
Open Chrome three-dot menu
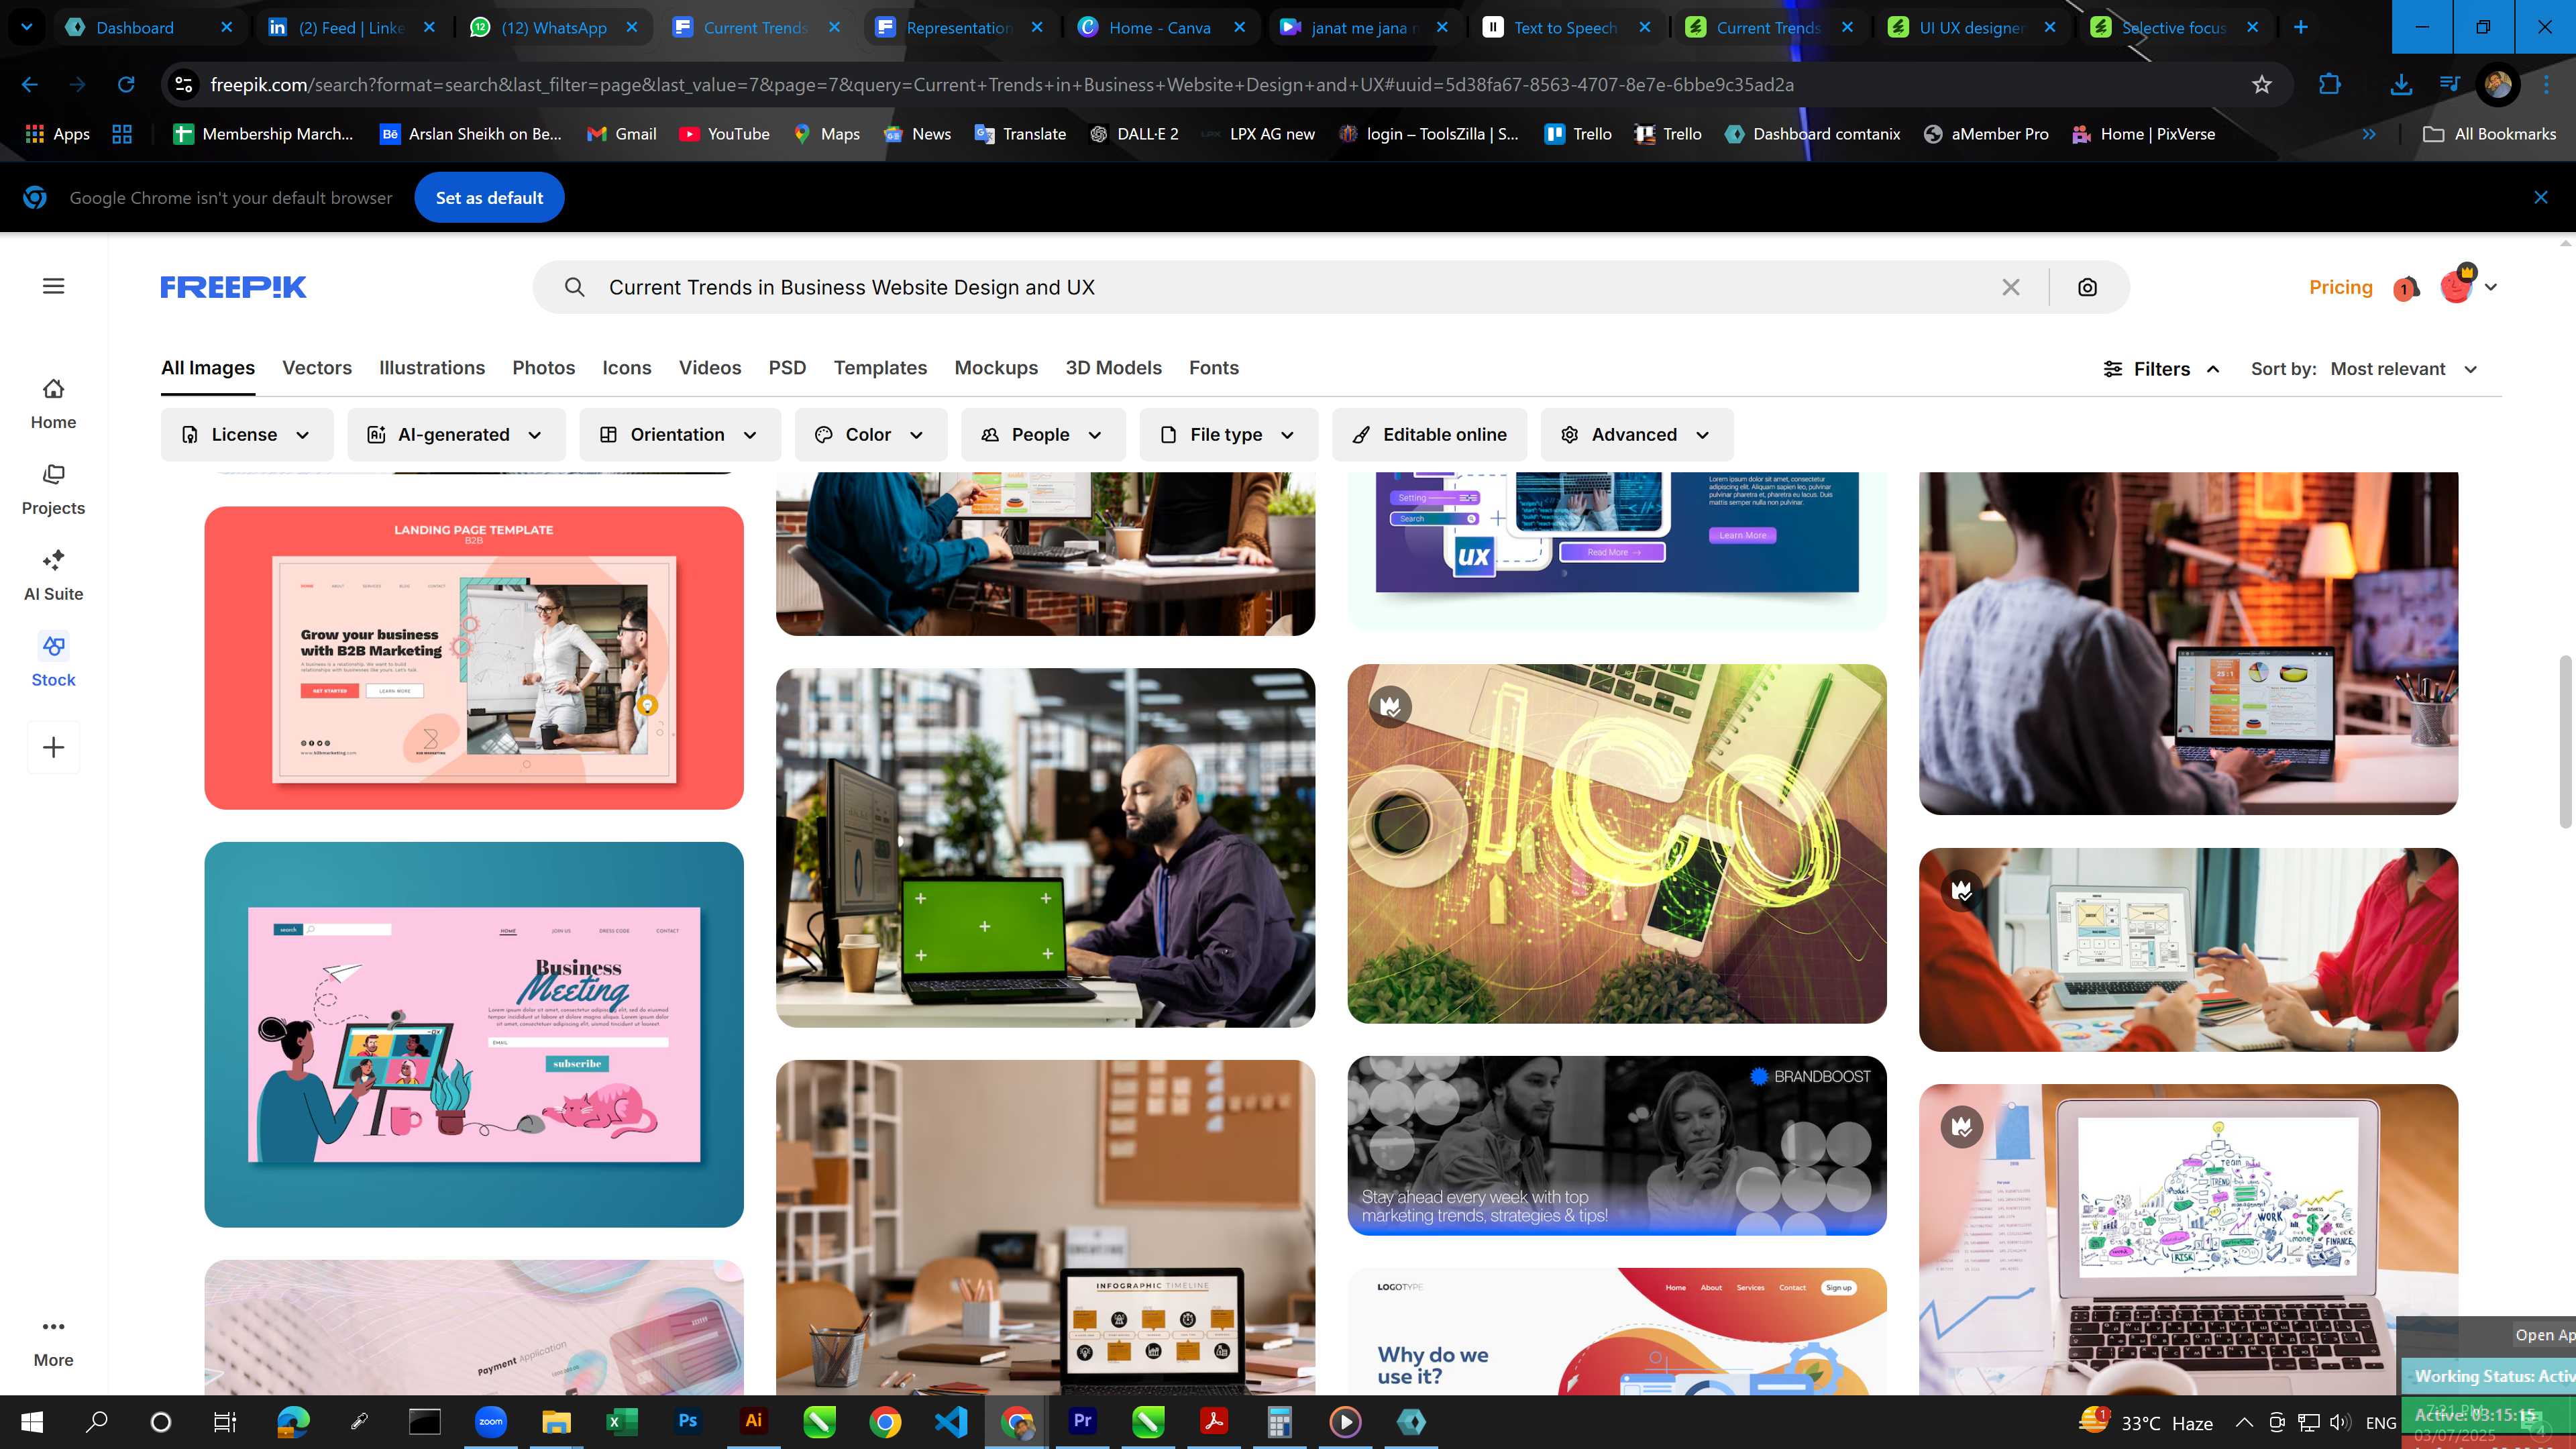(2546, 85)
